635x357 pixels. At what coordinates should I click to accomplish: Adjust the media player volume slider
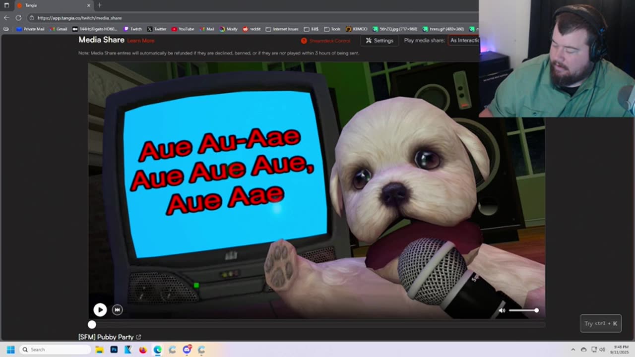pyautogui.click(x=523, y=310)
